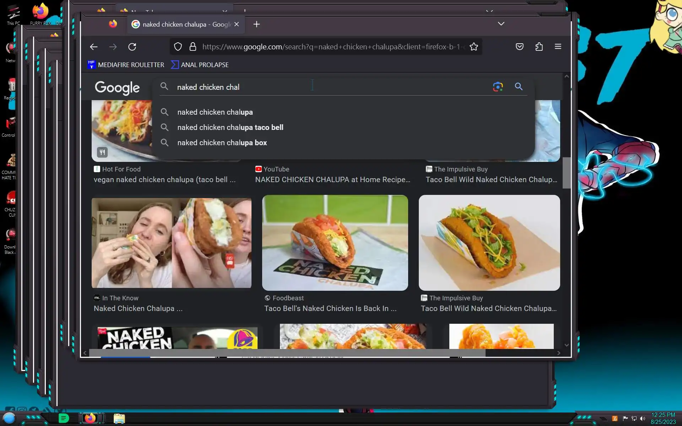Click the vertical page scrollbar thumb
682x426 pixels.
[567, 173]
